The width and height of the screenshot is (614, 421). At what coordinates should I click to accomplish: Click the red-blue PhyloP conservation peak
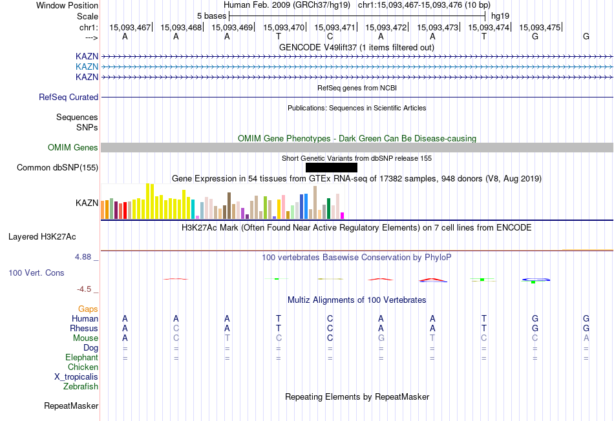[432, 280]
